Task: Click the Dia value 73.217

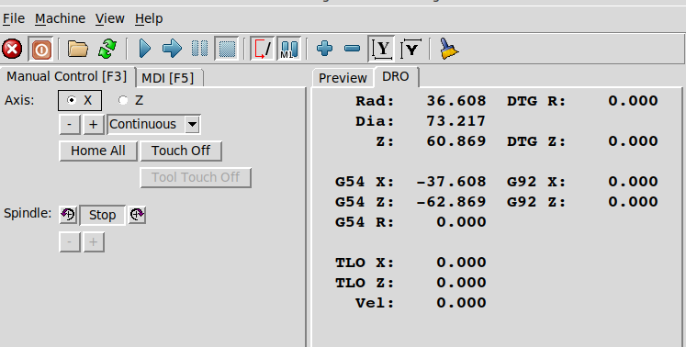Action: pos(456,121)
